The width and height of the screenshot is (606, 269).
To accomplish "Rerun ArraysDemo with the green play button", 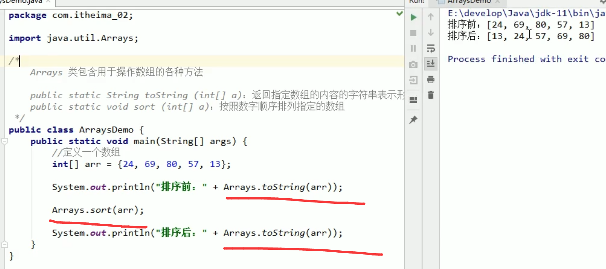I will [414, 17].
